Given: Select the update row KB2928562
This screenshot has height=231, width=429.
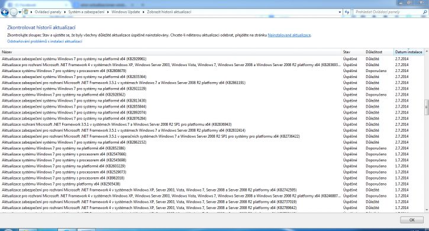Looking at the screenshot, I should coord(212,95).
